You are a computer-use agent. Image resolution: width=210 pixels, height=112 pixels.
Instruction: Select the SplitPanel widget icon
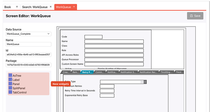tap(10, 88)
